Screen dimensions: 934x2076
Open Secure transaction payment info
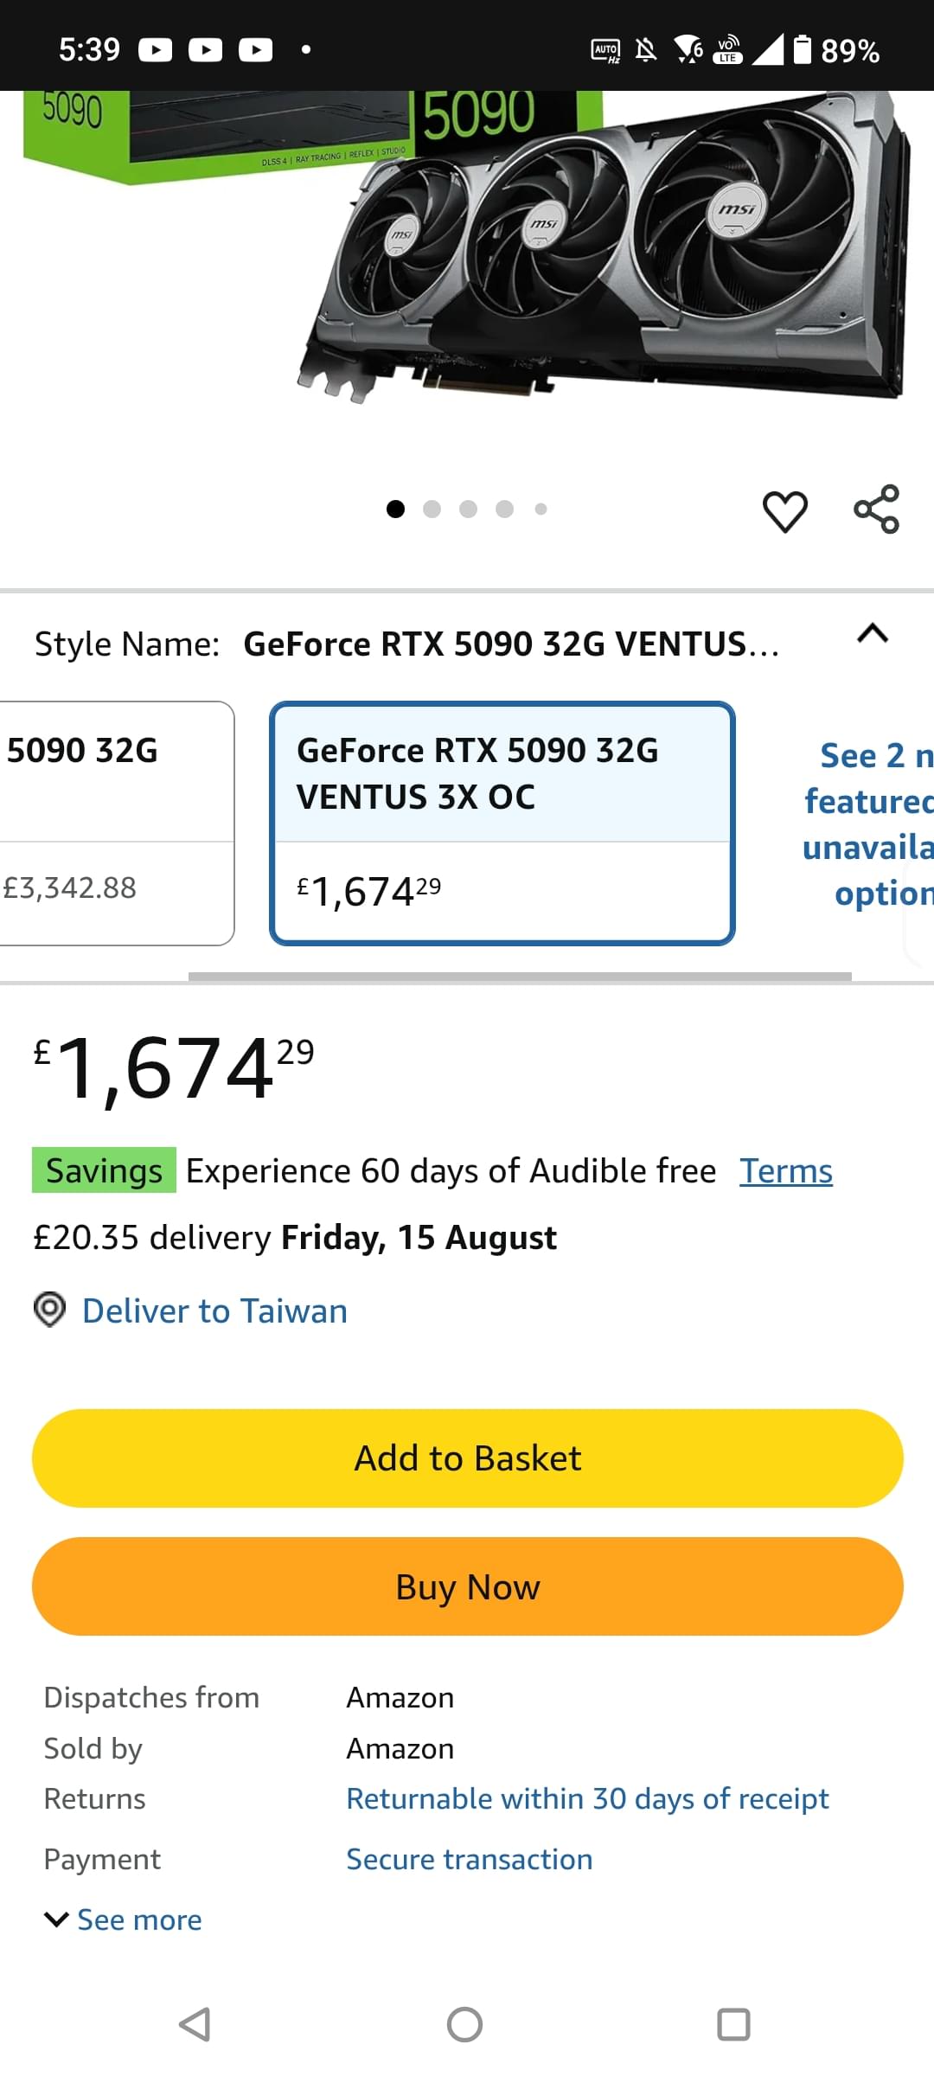(x=470, y=1859)
